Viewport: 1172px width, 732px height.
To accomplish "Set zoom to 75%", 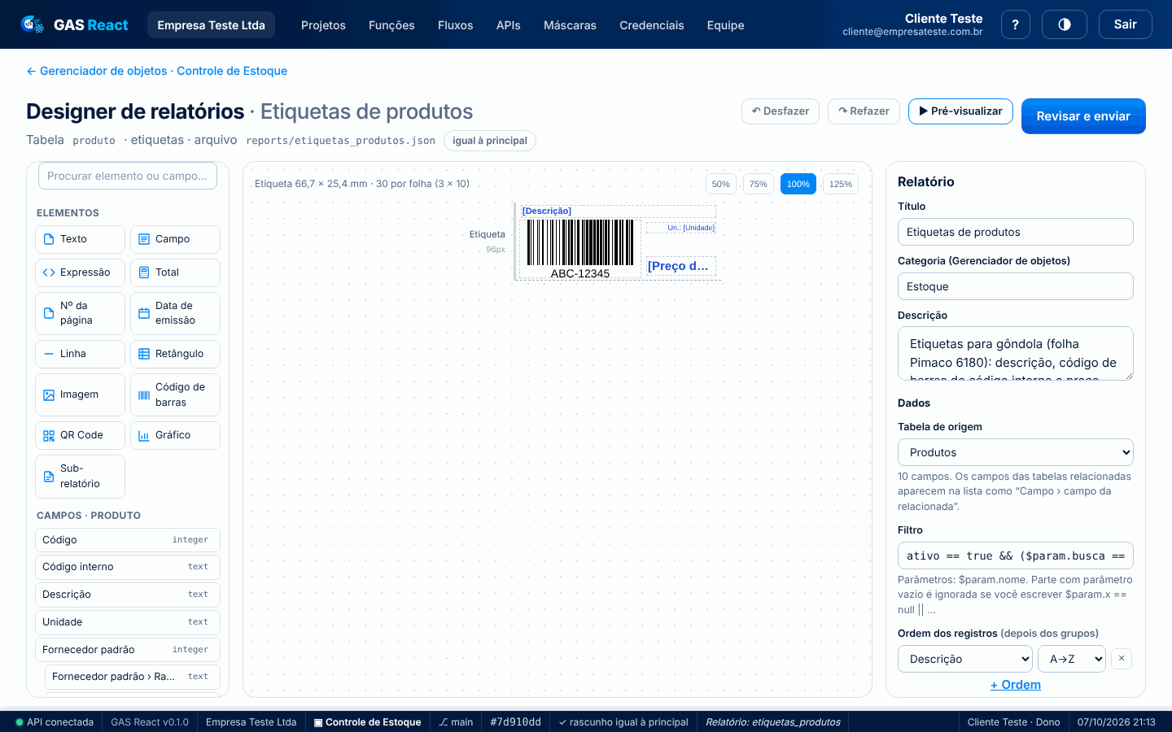I will click(x=758, y=184).
